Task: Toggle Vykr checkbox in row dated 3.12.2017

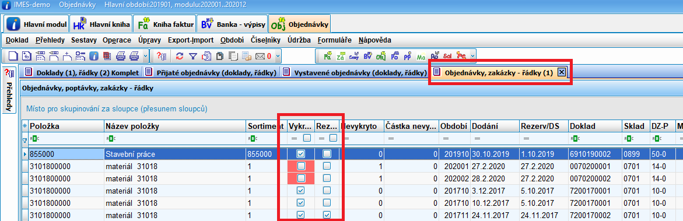Action: point(300,191)
